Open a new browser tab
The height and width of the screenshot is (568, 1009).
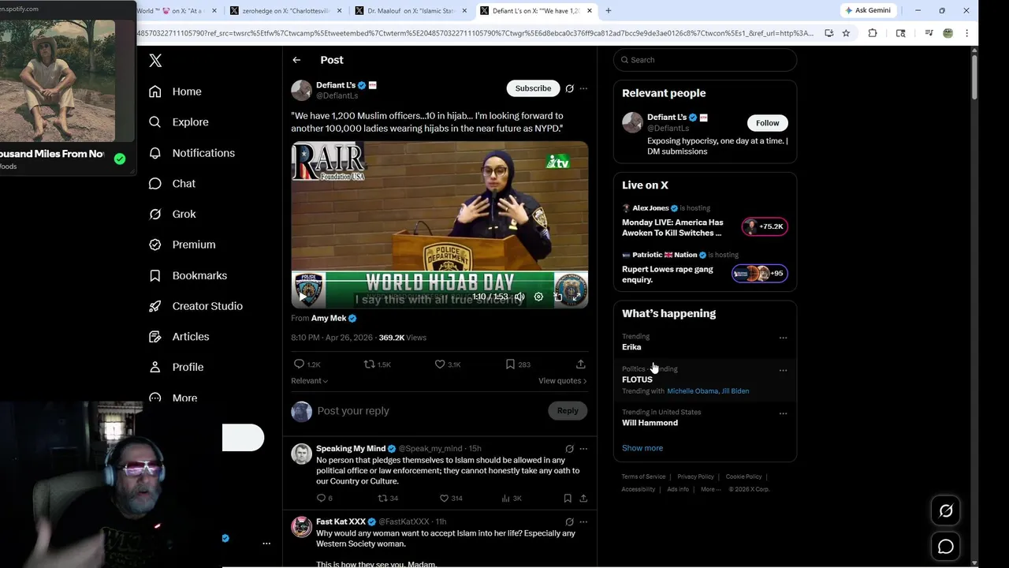[x=608, y=10]
